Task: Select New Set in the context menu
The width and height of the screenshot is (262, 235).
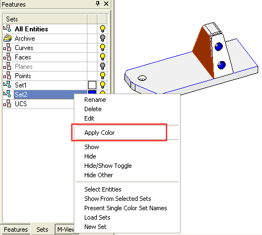Action: click(x=95, y=227)
